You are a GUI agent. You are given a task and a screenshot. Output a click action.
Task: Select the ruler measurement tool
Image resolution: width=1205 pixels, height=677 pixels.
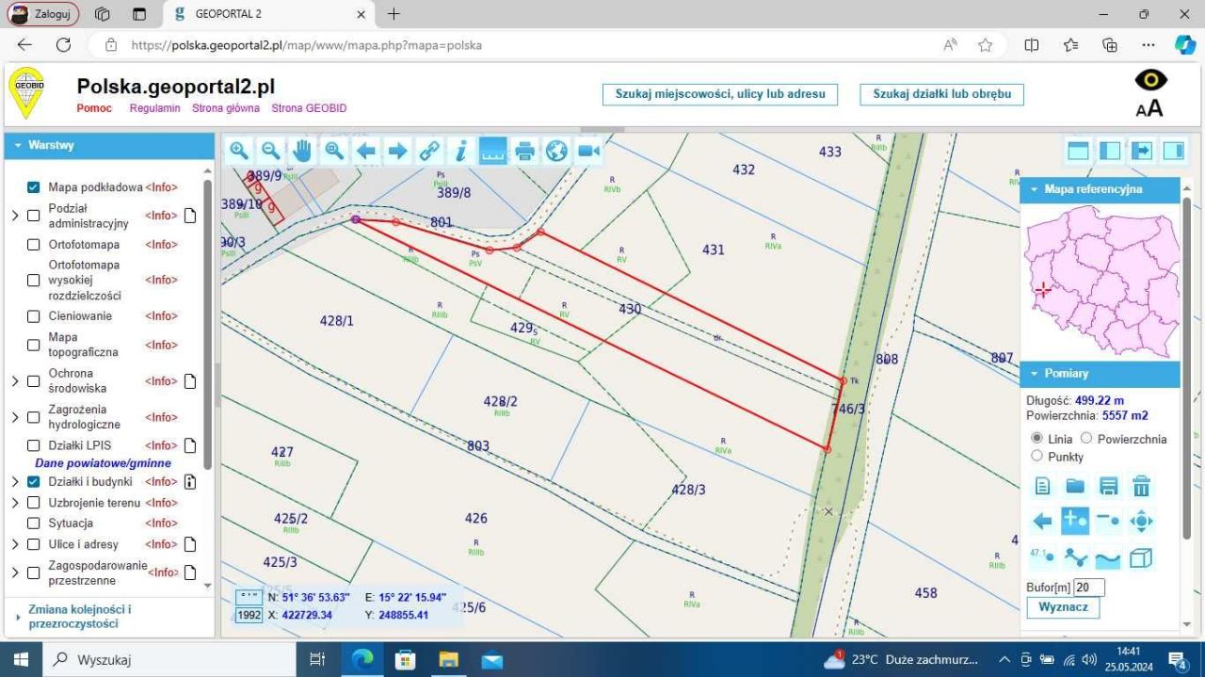pyautogui.click(x=492, y=151)
